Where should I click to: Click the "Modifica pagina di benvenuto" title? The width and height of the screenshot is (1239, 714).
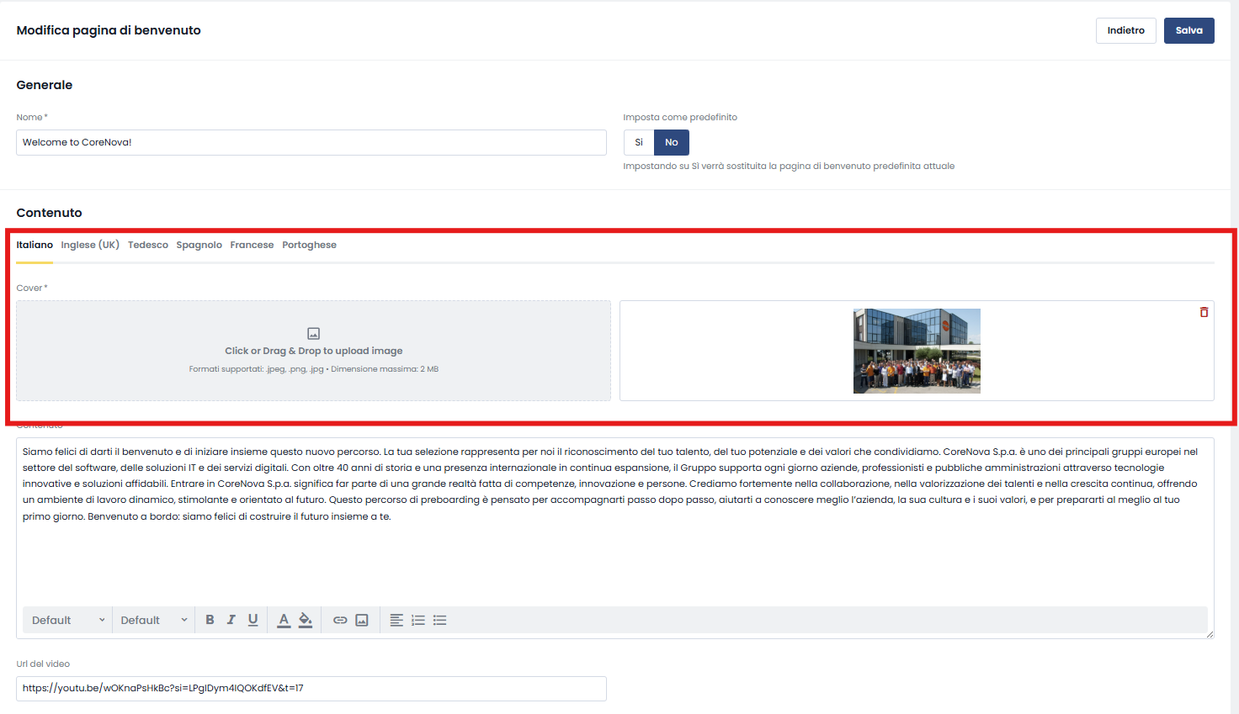coord(109,30)
